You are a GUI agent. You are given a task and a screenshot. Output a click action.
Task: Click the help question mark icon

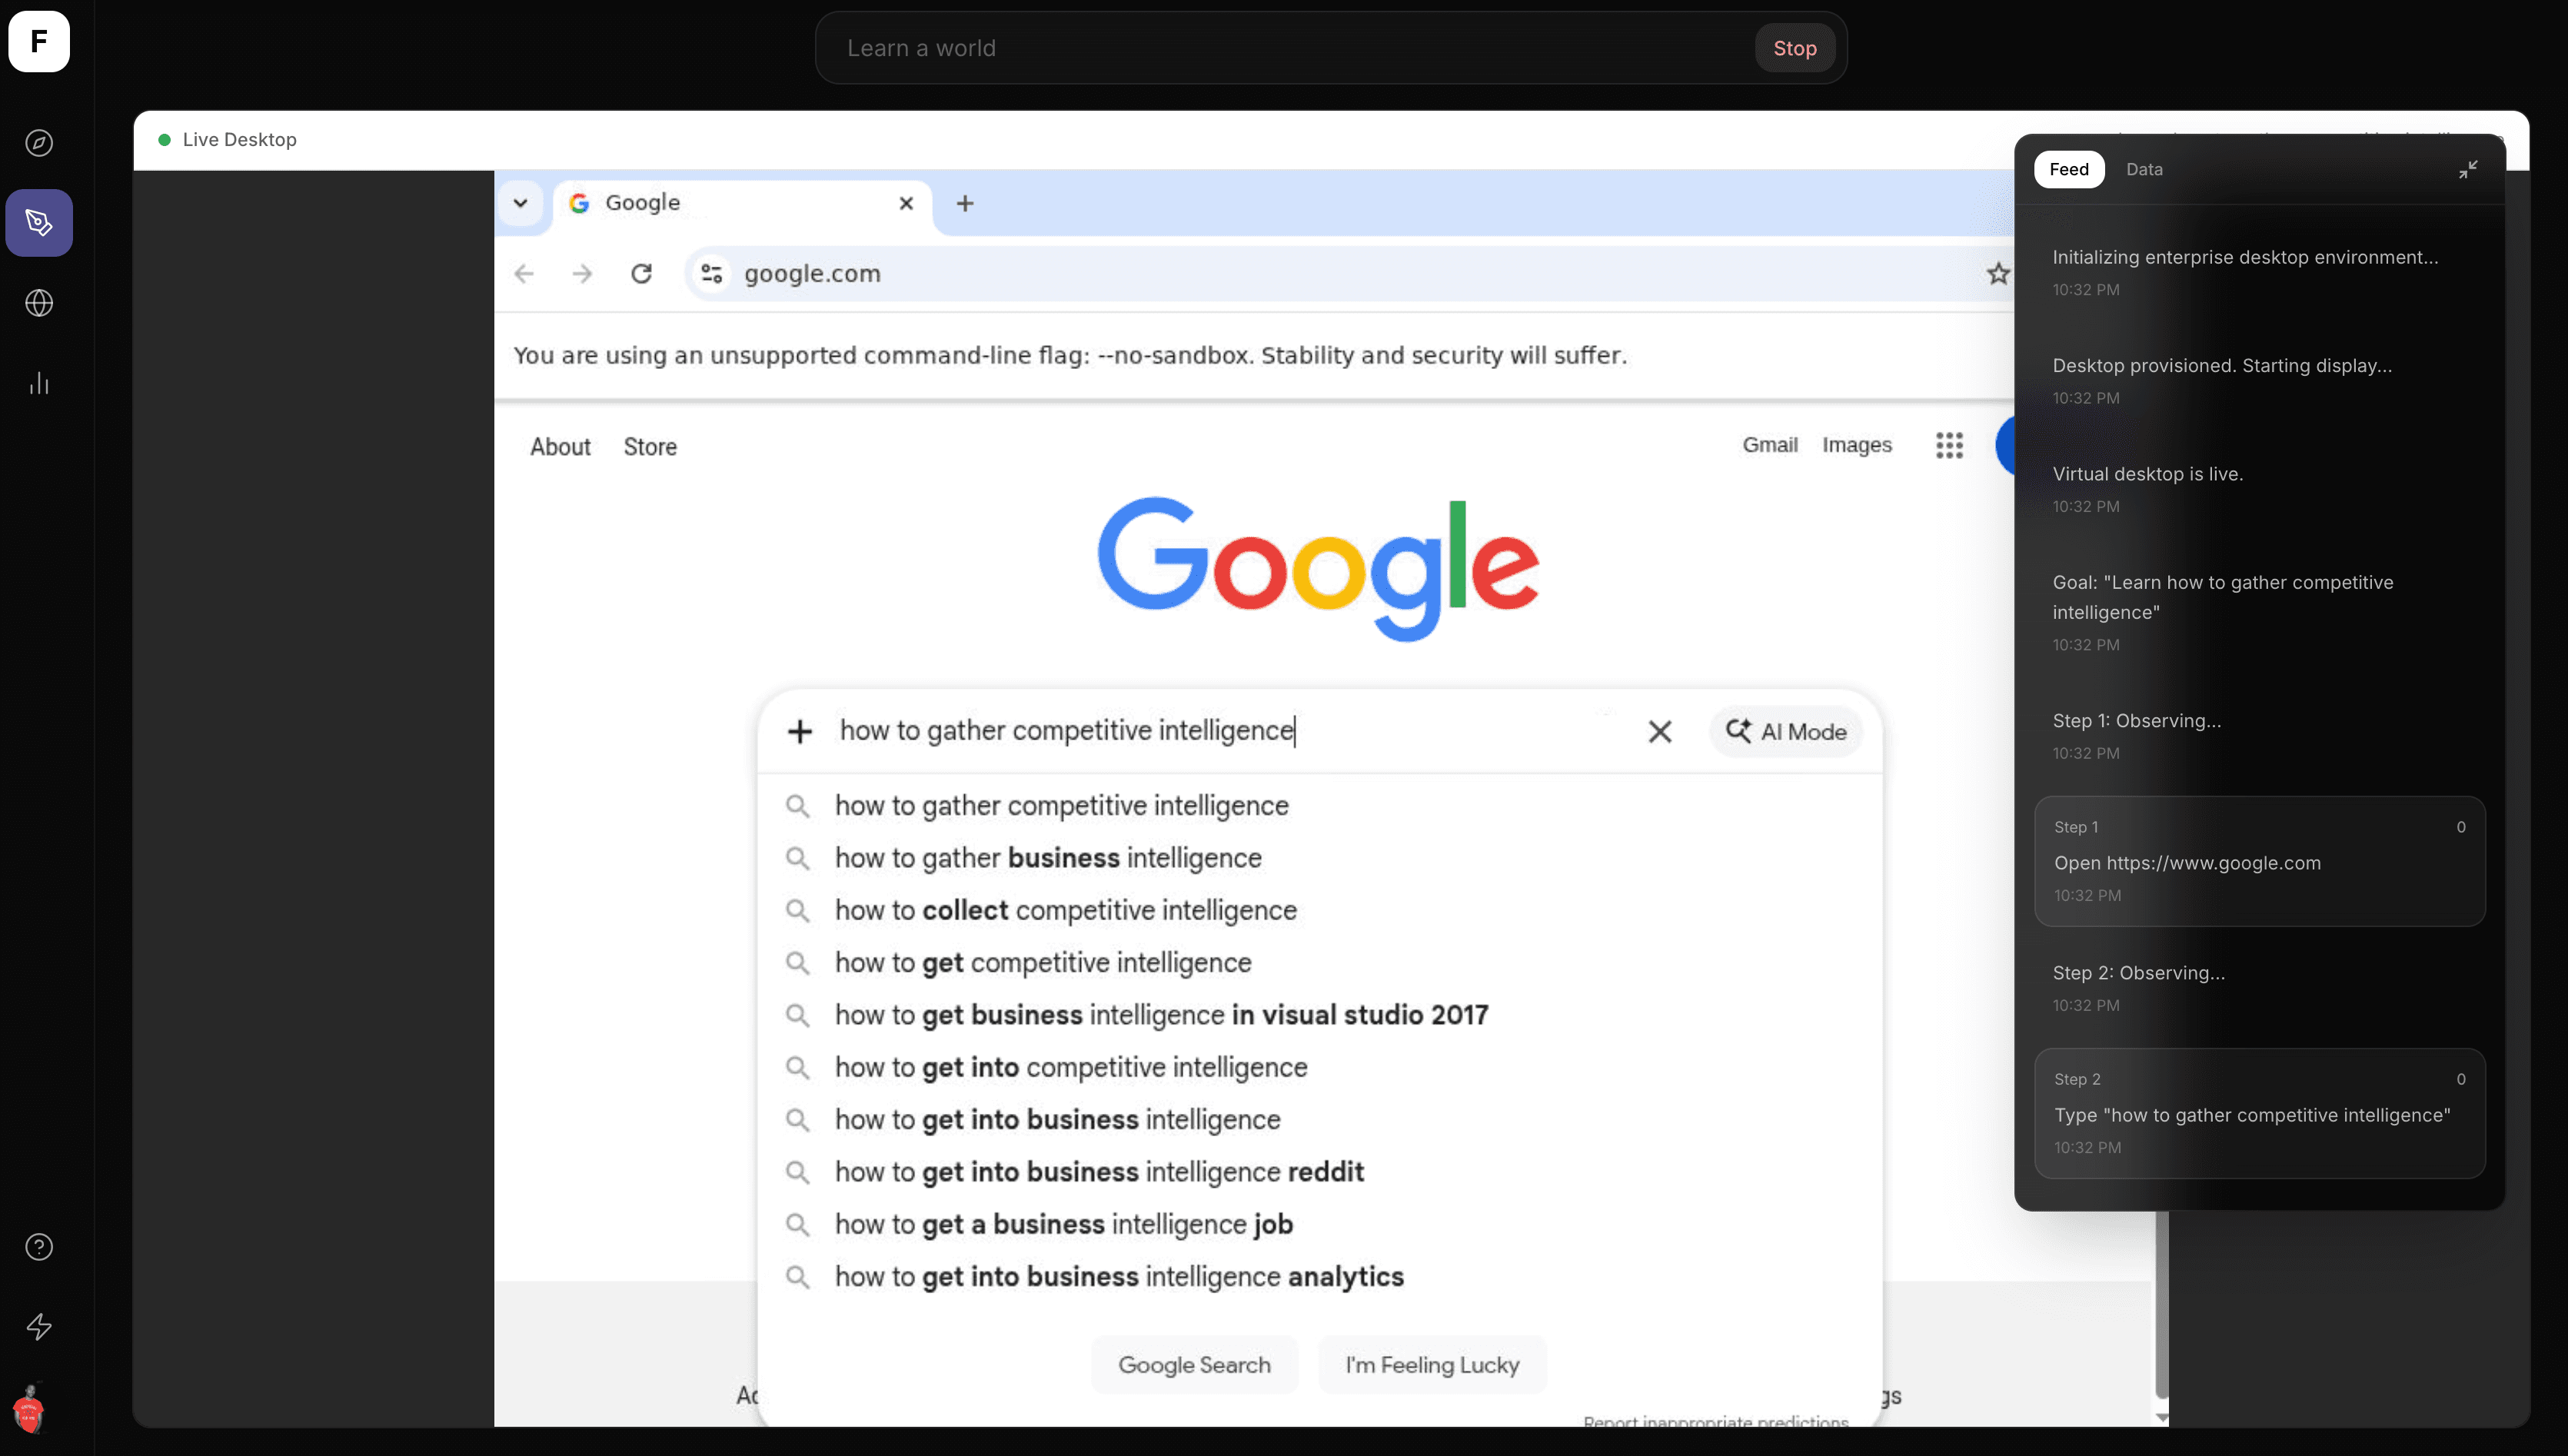coord(39,1247)
